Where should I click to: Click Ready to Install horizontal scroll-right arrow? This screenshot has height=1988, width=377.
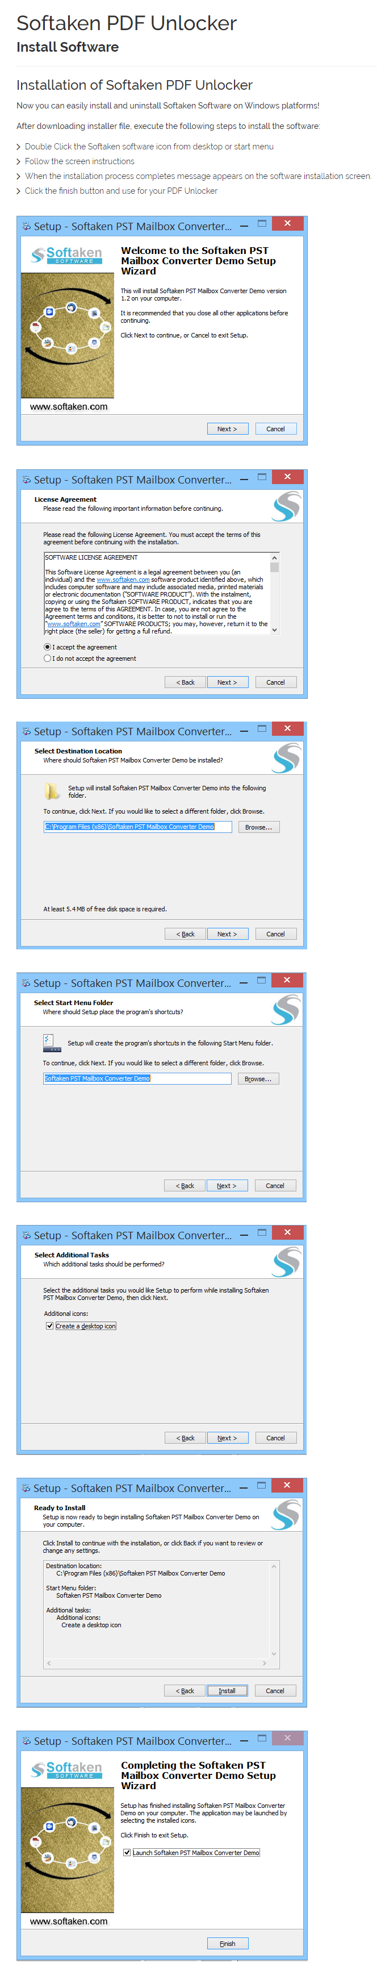coord(265,1663)
